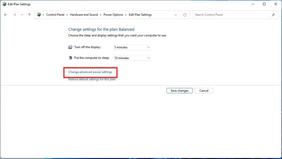Click the back navigation arrow
282x159 pixels.
6,15
